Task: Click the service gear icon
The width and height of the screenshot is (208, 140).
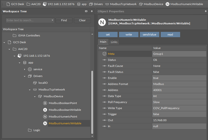Action: point(30,69)
